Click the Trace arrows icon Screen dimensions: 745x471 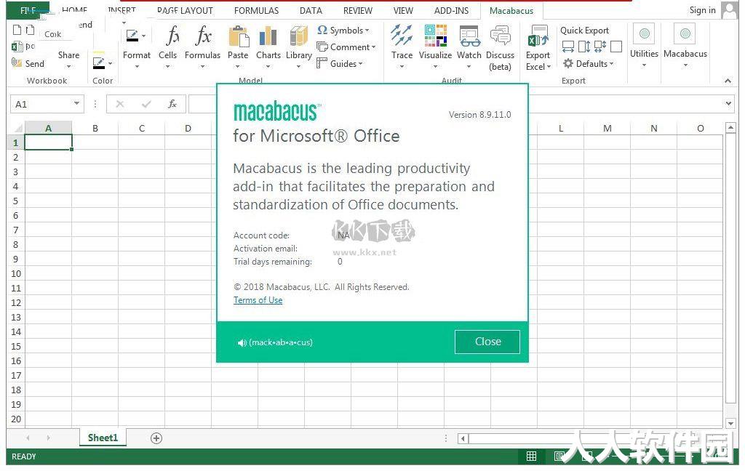click(x=402, y=36)
